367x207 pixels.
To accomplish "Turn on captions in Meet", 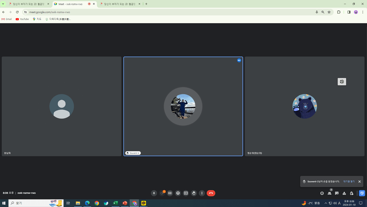I will pos(170,193).
